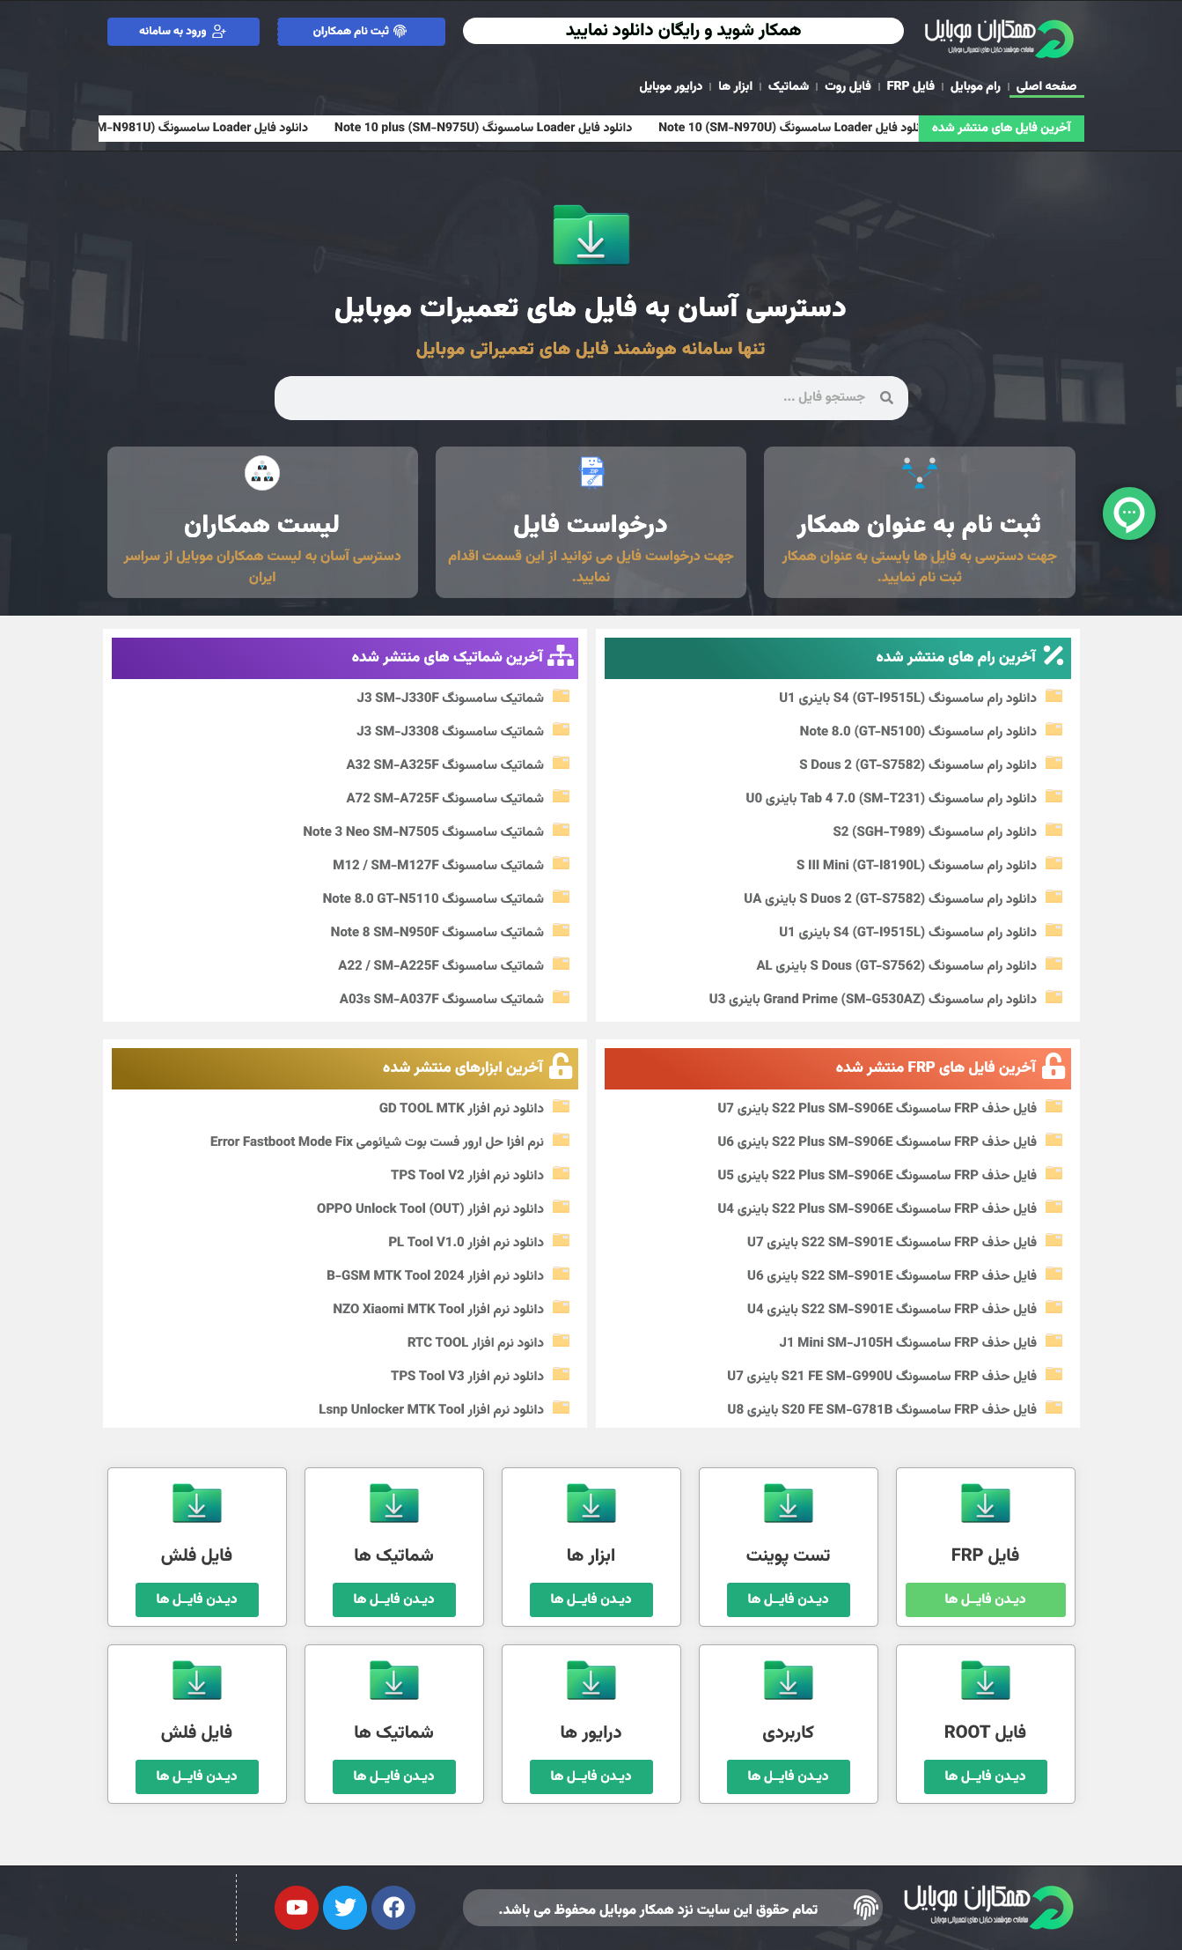Open J1 Mini SM-J105H FRP file link
1182x1950 pixels.
908,1342
